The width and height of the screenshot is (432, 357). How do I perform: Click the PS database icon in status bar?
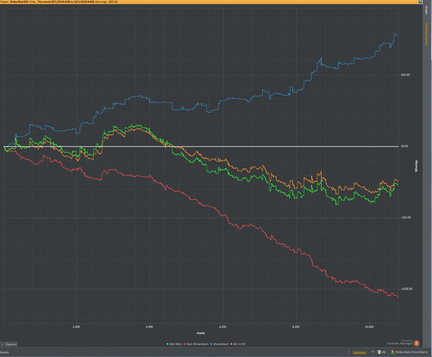coord(380,352)
